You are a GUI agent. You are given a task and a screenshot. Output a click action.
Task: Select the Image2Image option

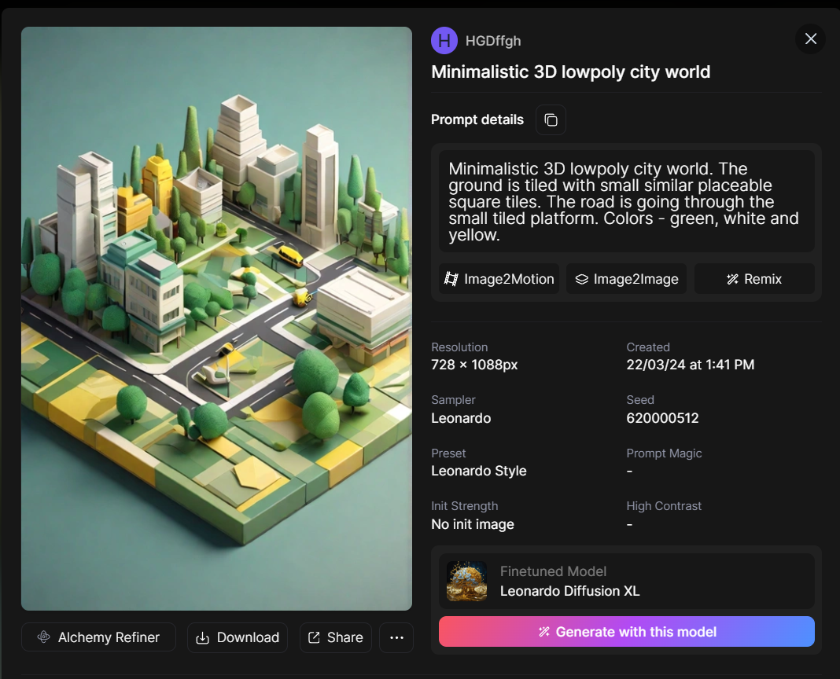[627, 279]
